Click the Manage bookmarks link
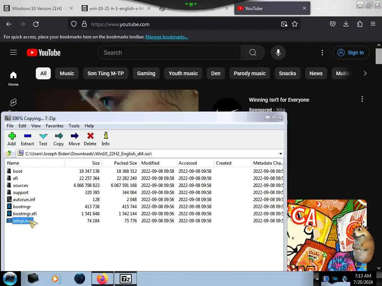The width and height of the screenshot is (382, 286). click(167, 37)
